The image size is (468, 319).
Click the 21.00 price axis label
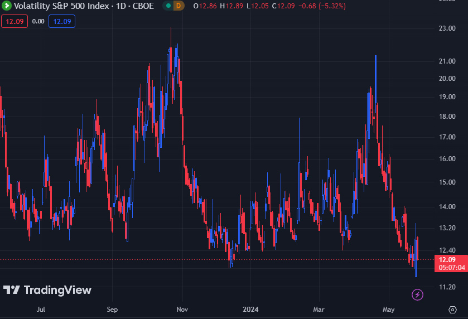pos(447,61)
